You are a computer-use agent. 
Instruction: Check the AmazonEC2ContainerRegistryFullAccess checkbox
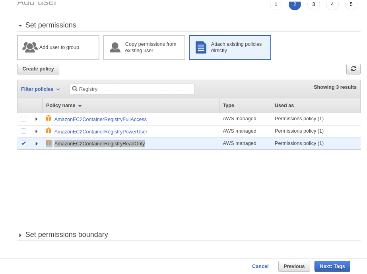(x=23, y=119)
